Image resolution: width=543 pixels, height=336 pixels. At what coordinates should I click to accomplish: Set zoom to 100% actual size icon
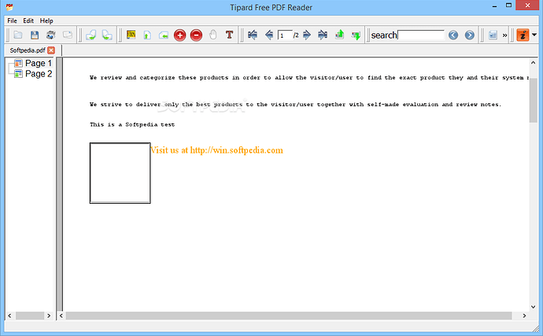[x=131, y=35]
